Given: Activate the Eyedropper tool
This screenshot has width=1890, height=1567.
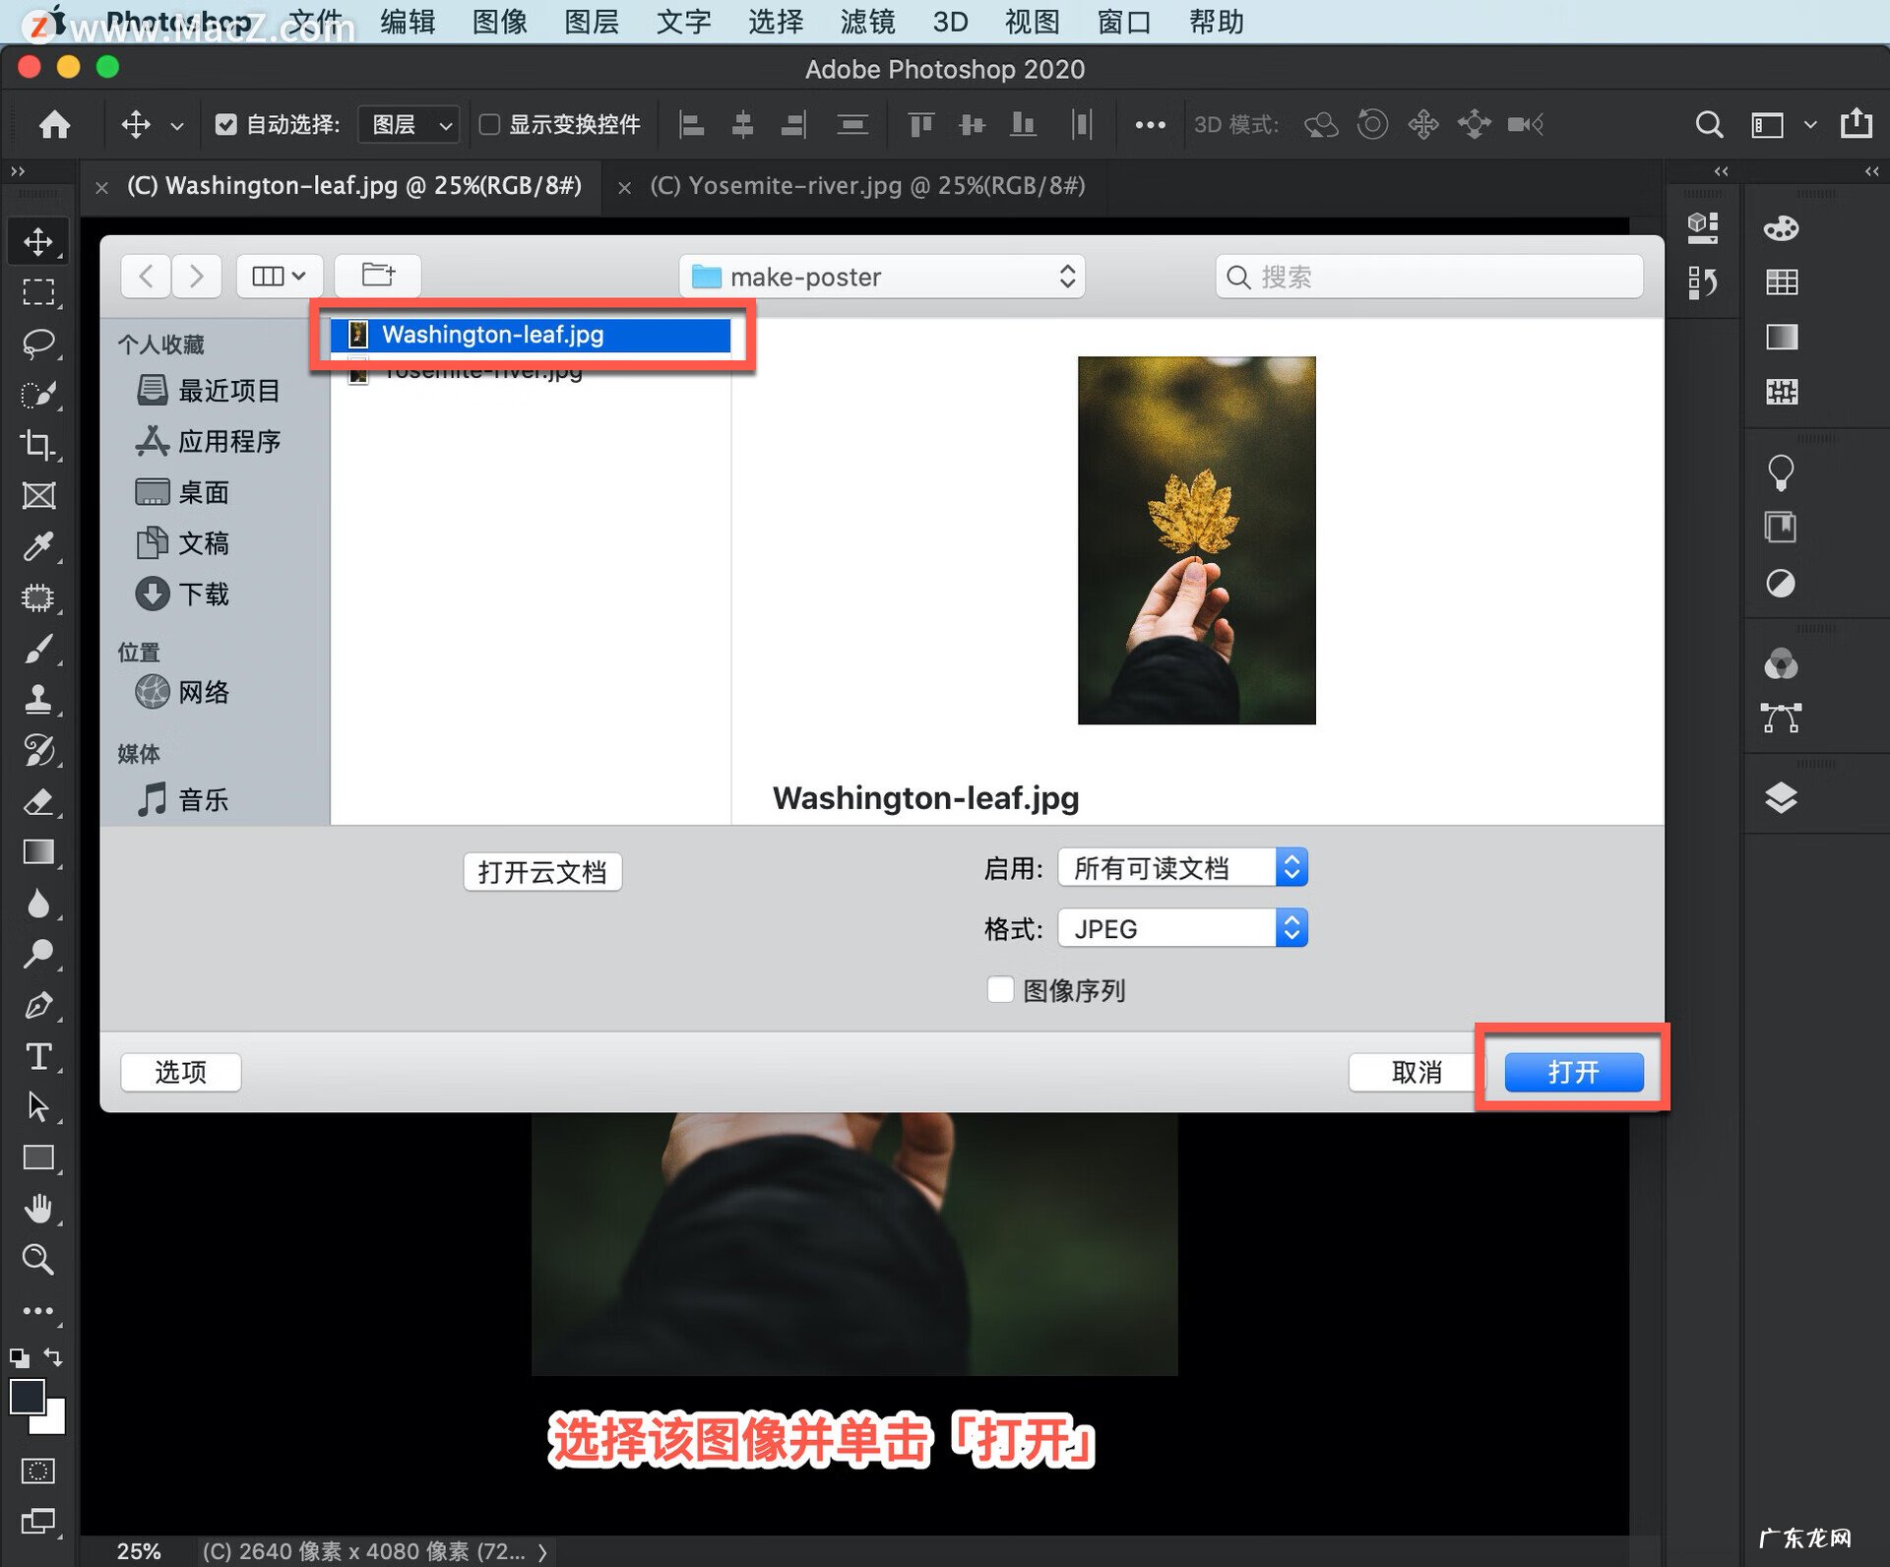Looking at the screenshot, I should pyautogui.click(x=39, y=546).
